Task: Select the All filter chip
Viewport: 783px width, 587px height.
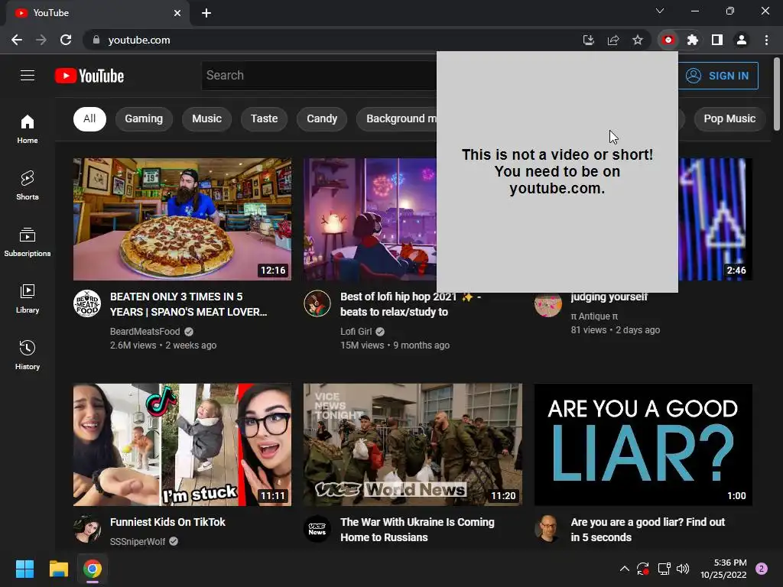Action: pyautogui.click(x=90, y=118)
